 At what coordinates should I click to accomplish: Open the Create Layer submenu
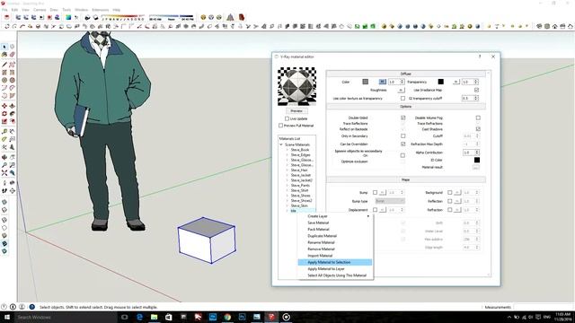pyautogui.click(x=335, y=216)
